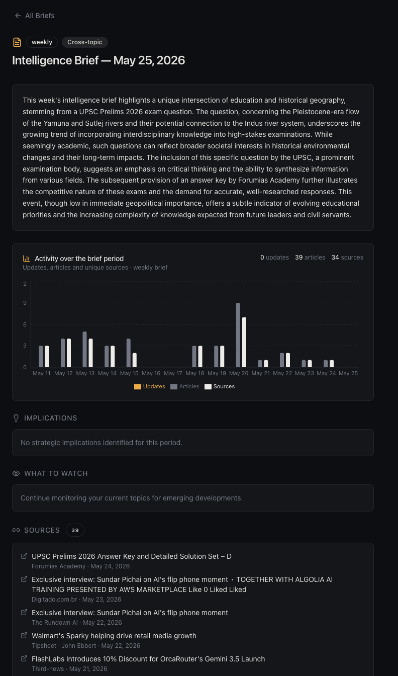
Task: Click the orange document icon above the title
Action: 17,42
